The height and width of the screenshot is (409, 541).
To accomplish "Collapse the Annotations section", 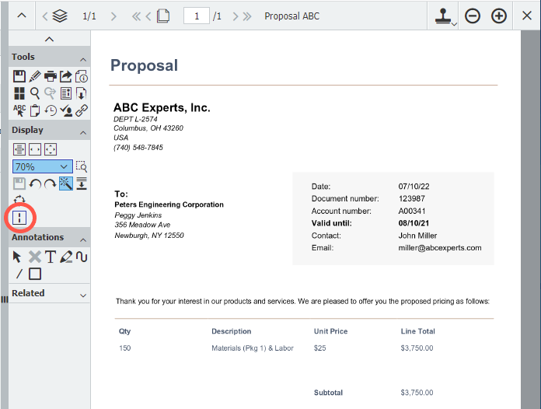I will (83, 239).
